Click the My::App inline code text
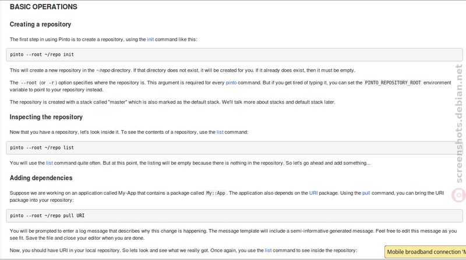 pos(216,193)
